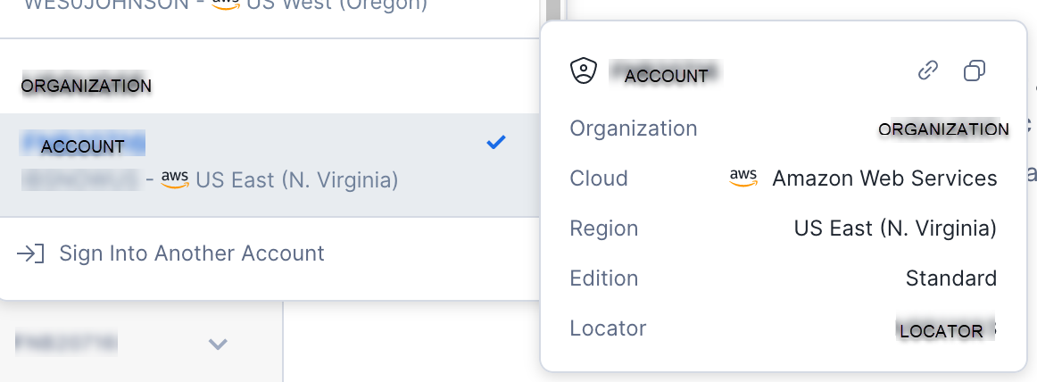The width and height of the screenshot is (1037, 382).
Task: Click the copy account identifier icon
Action: click(975, 70)
